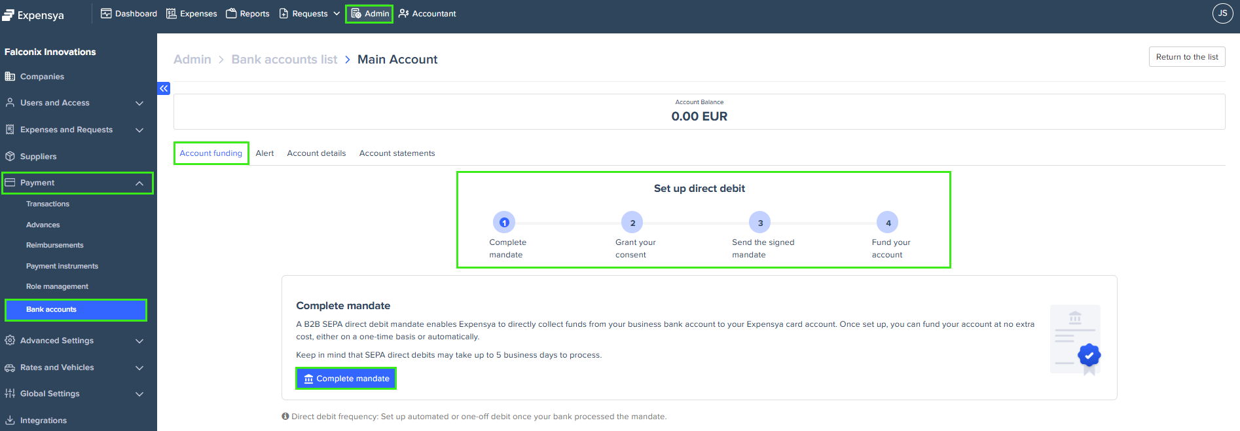1240x431 pixels.
Task: Open Role management in sidebar
Action: pos(57,286)
